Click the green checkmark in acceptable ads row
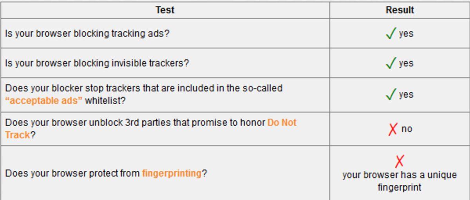Image resolution: width=470 pixels, height=200 pixels. (x=391, y=95)
